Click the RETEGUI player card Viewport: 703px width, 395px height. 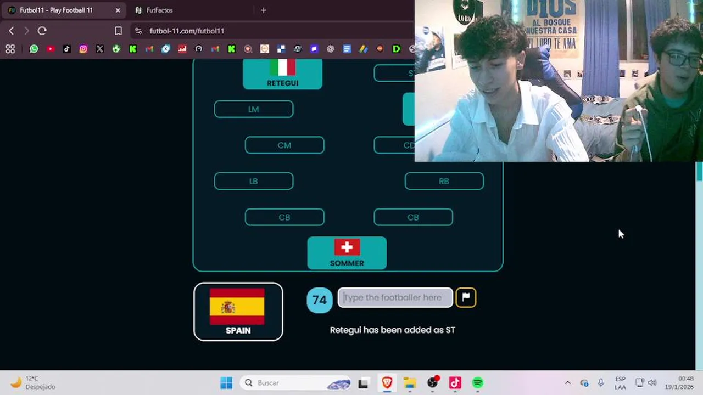(282, 75)
